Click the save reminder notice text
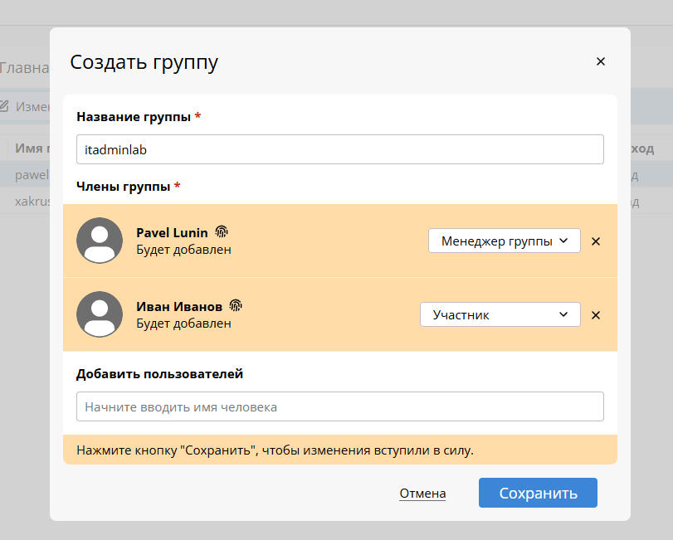This screenshot has width=673, height=540. coord(276,450)
